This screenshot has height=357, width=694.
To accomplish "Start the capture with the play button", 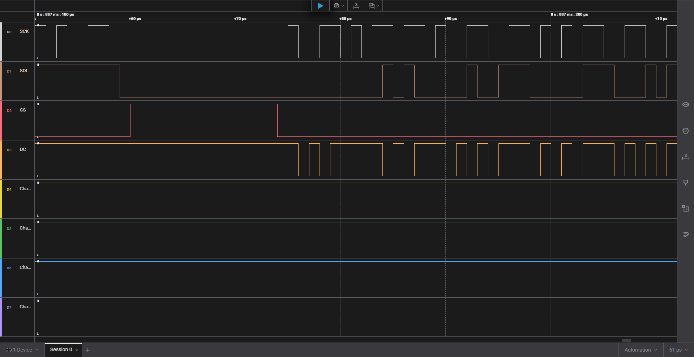I will coord(320,5).
